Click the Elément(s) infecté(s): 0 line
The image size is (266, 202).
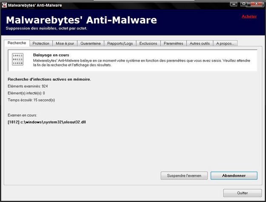(x=26, y=93)
